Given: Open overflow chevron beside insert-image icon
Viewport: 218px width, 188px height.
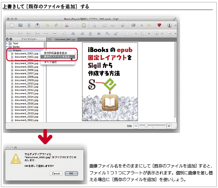Looking at the screenshot, I should coord(142,25).
